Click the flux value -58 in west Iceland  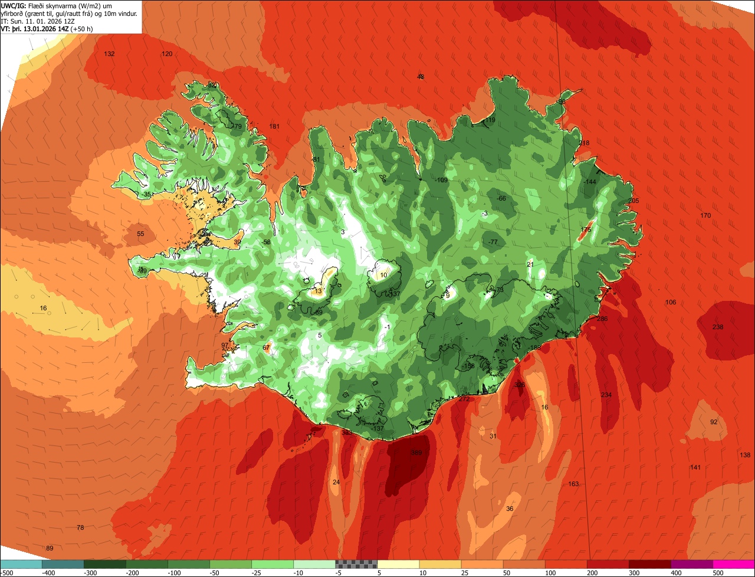point(266,242)
